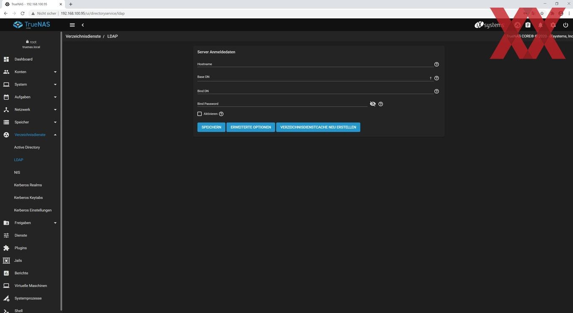The height and width of the screenshot is (313, 573).
Task: Reload the page with browser refresh icon
Action: 22,13
